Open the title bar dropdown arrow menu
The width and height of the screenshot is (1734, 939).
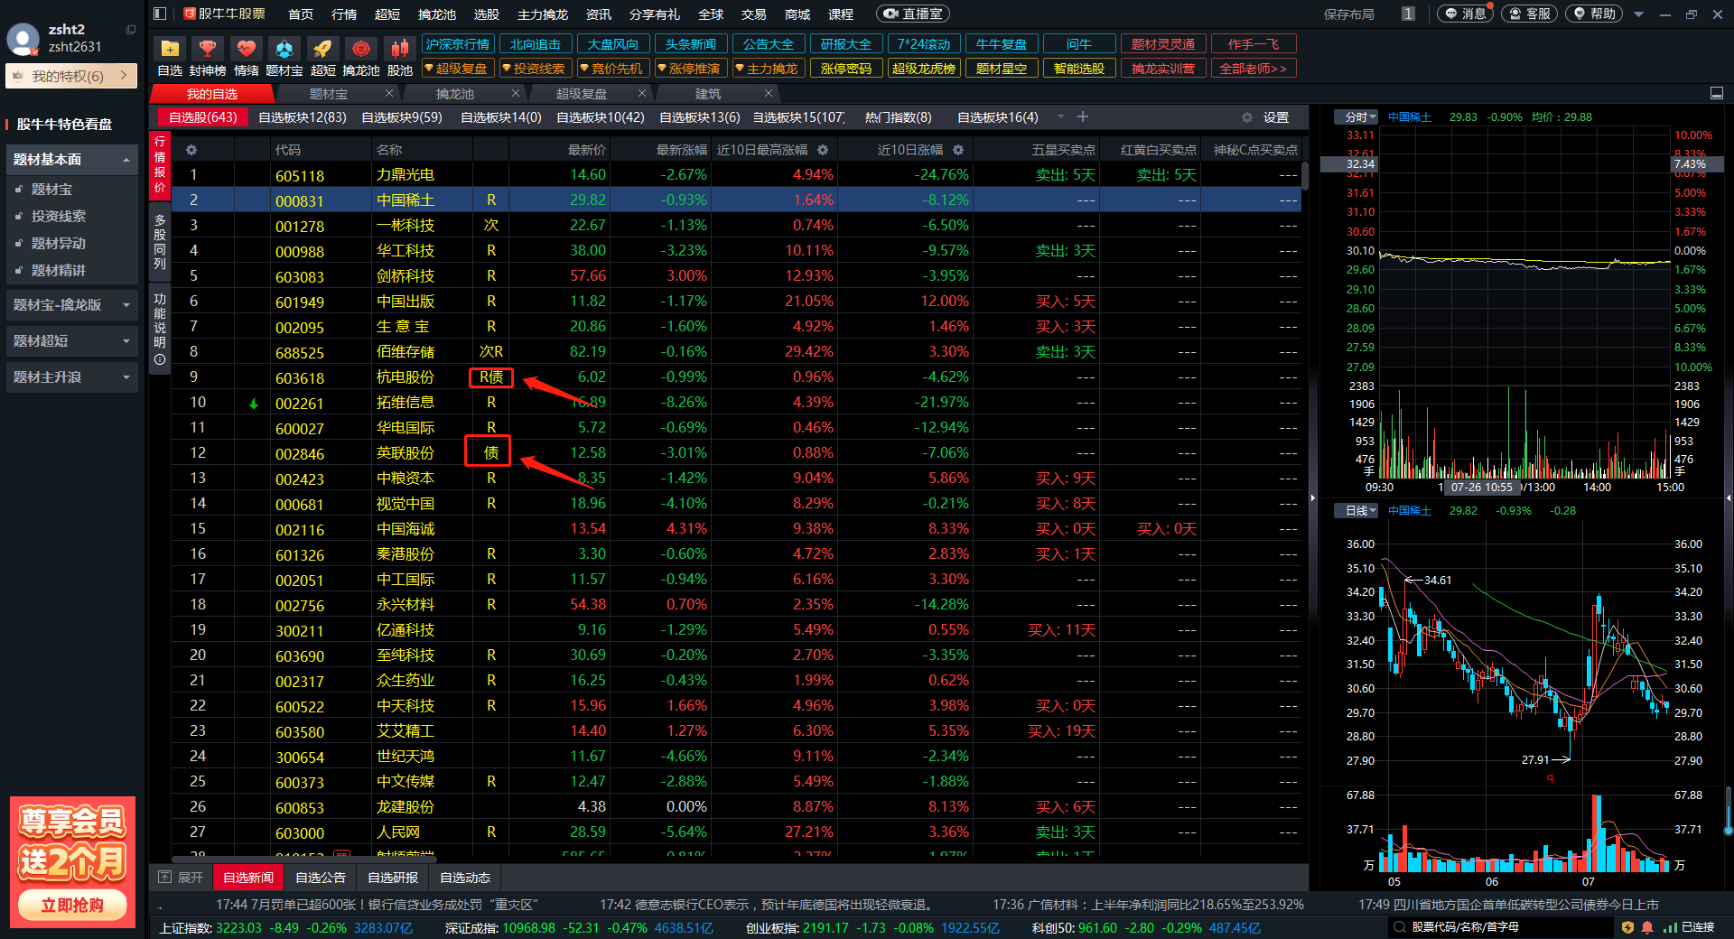click(x=1638, y=14)
